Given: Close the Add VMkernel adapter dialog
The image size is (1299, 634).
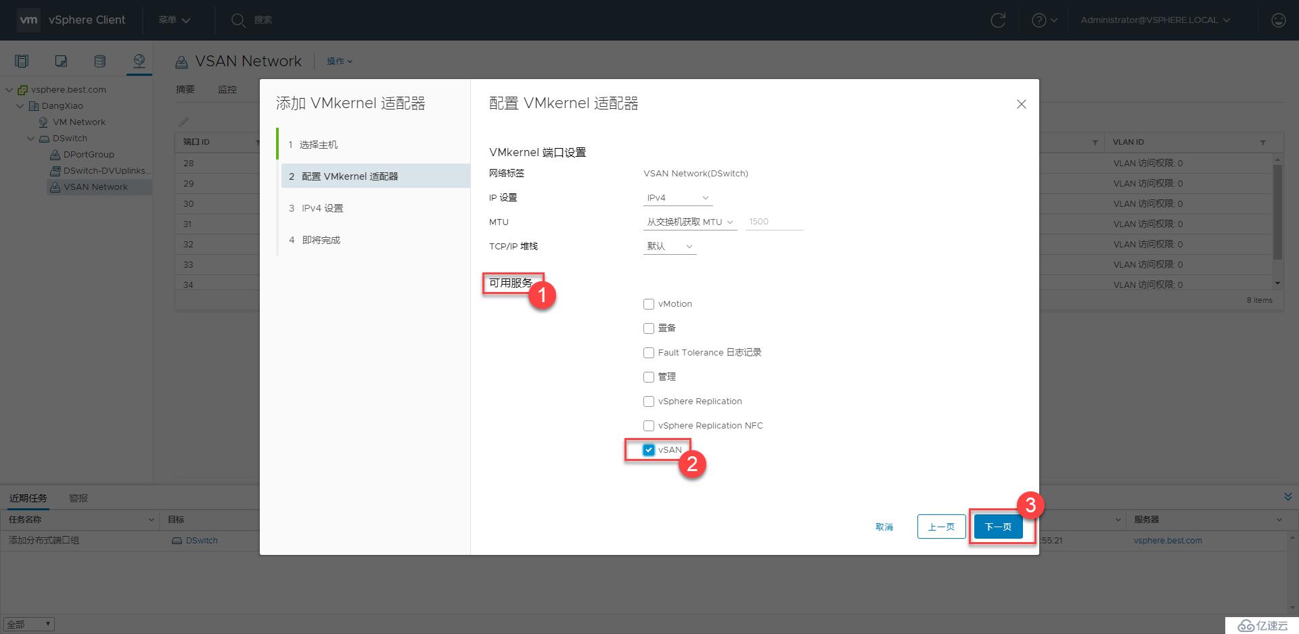Looking at the screenshot, I should pyautogui.click(x=1022, y=104).
